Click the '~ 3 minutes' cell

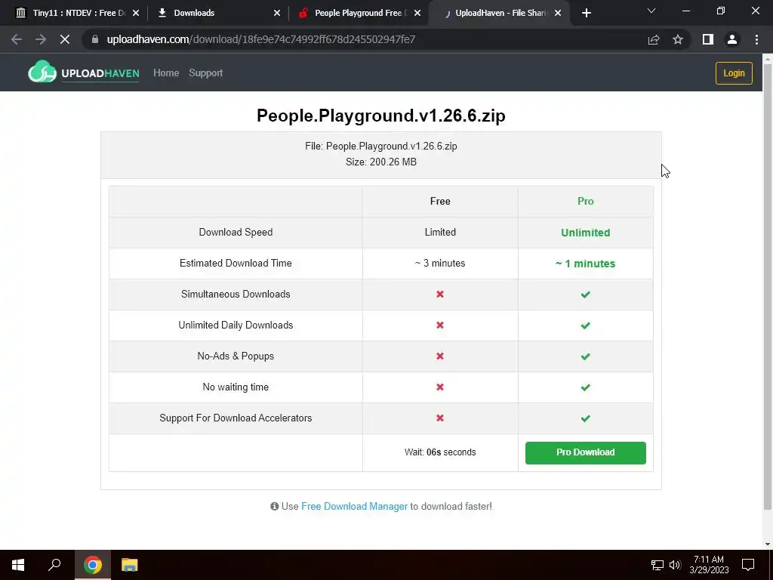click(440, 264)
